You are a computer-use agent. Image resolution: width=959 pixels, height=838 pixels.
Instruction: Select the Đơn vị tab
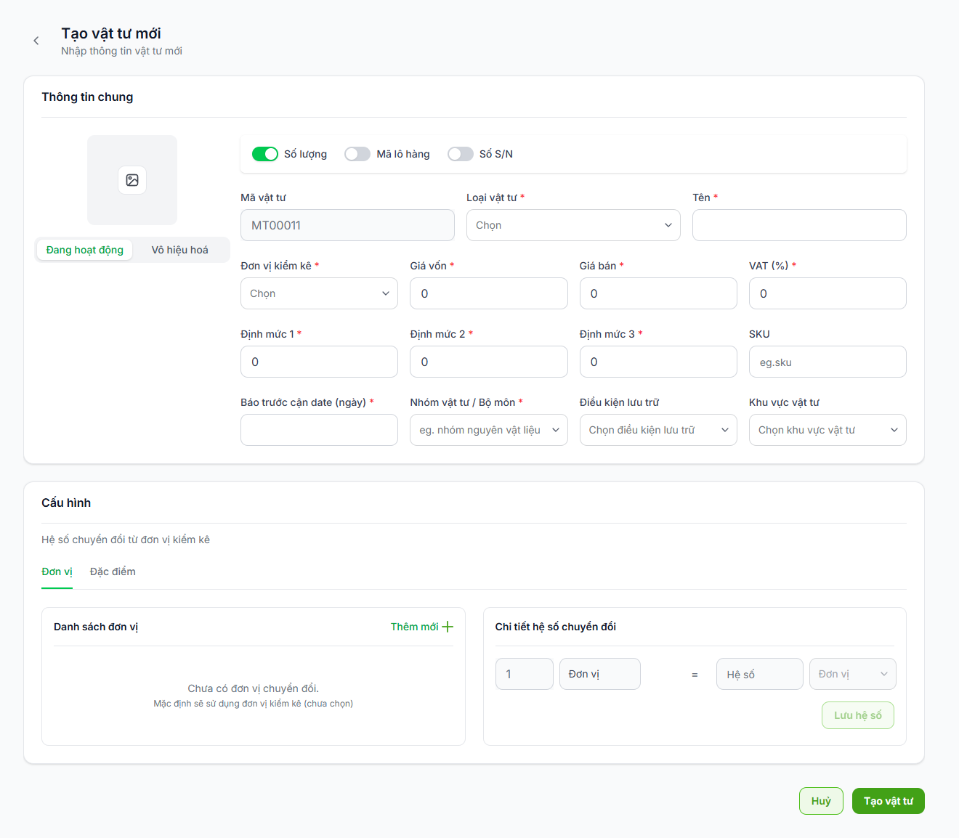click(x=57, y=571)
